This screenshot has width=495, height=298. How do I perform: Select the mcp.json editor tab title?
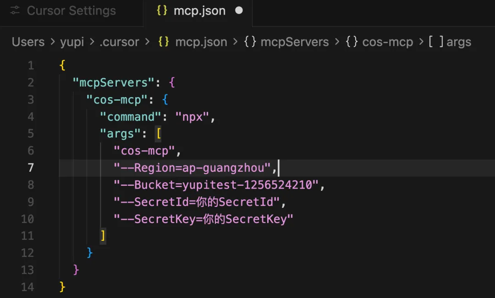pyautogui.click(x=199, y=11)
